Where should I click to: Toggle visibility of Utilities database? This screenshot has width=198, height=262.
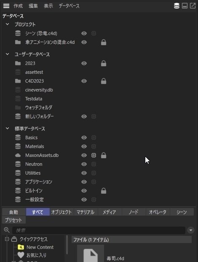tap(84, 173)
